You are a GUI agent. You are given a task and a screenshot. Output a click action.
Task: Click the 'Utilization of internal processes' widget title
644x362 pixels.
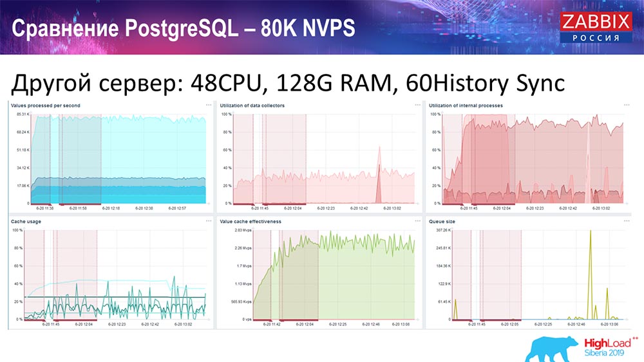[x=466, y=105]
